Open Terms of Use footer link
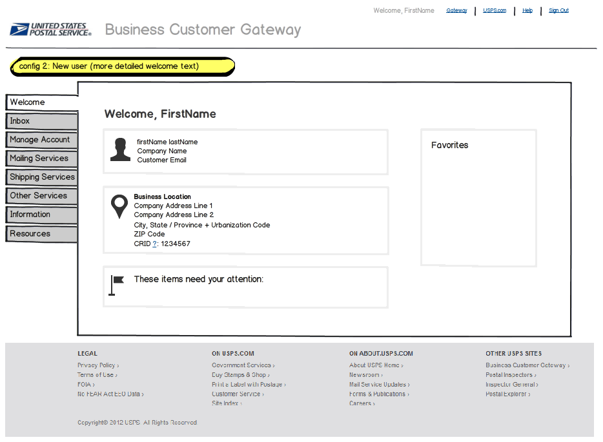This screenshot has width=603, height=442. tap(97, 375)
